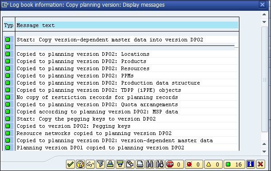
Task: Select 'No copy of restriction records' message
Action: [97, 97]
